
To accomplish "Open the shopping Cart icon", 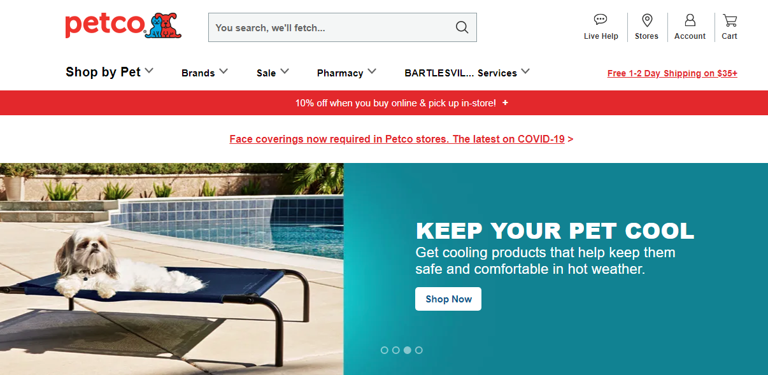I will coord(730,20).
